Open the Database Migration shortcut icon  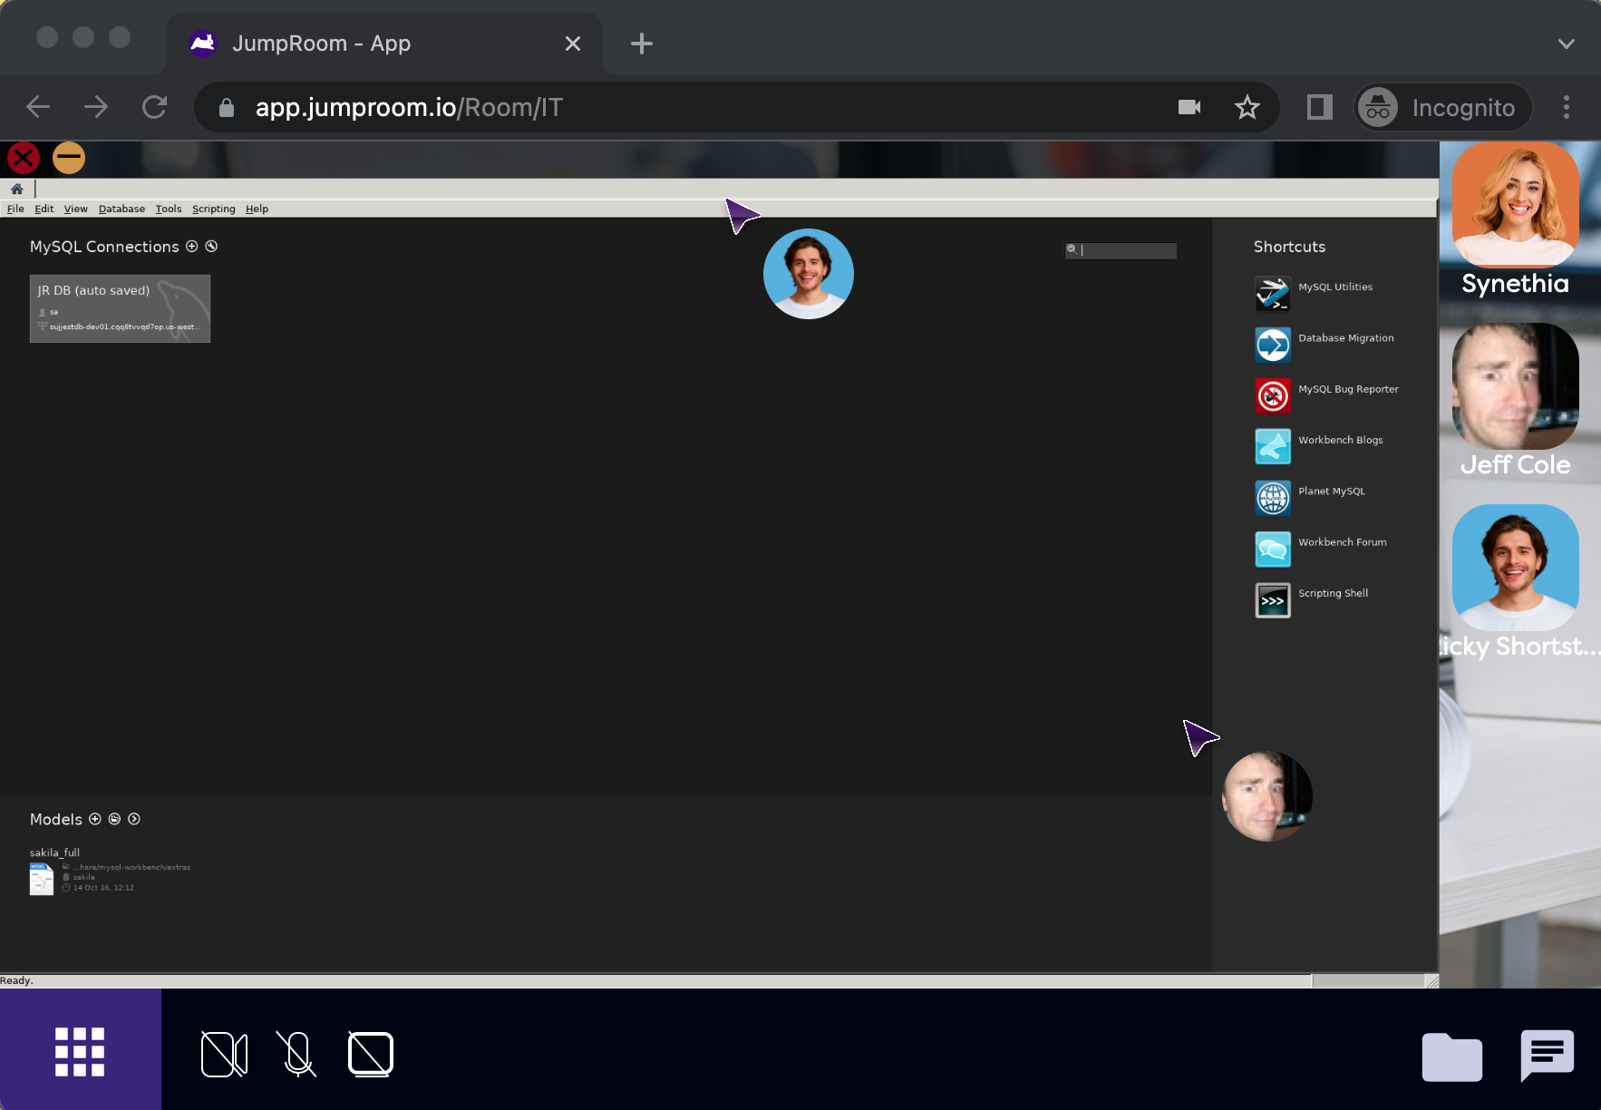click(x=1273, y=345)
